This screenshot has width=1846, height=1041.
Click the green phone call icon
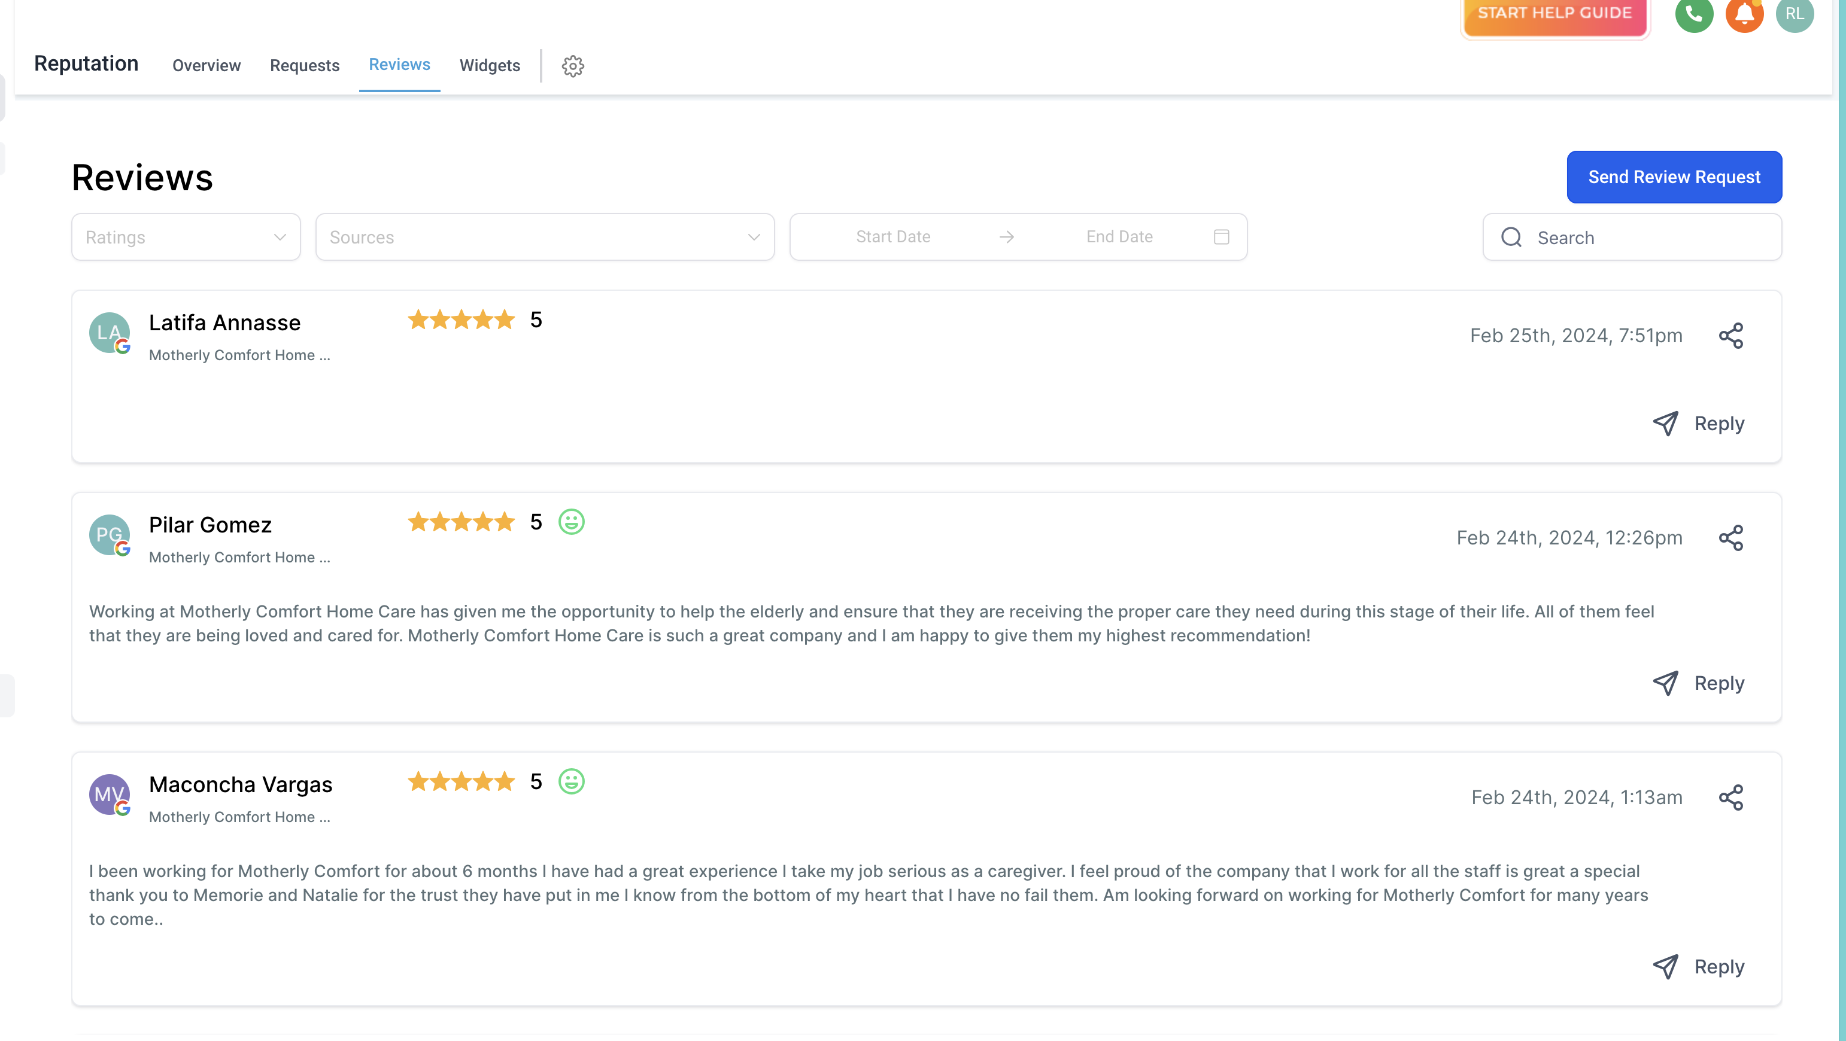(x=1693, y=14)
